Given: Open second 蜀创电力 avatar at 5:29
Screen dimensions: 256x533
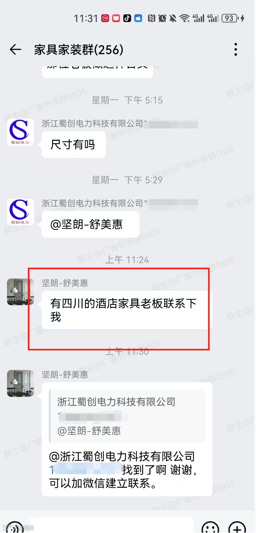Looking at the screenshot, I should [20, 212].
